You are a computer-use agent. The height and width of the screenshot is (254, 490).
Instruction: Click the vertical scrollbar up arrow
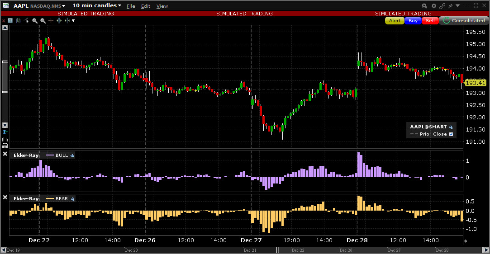[x=5, y=28]
